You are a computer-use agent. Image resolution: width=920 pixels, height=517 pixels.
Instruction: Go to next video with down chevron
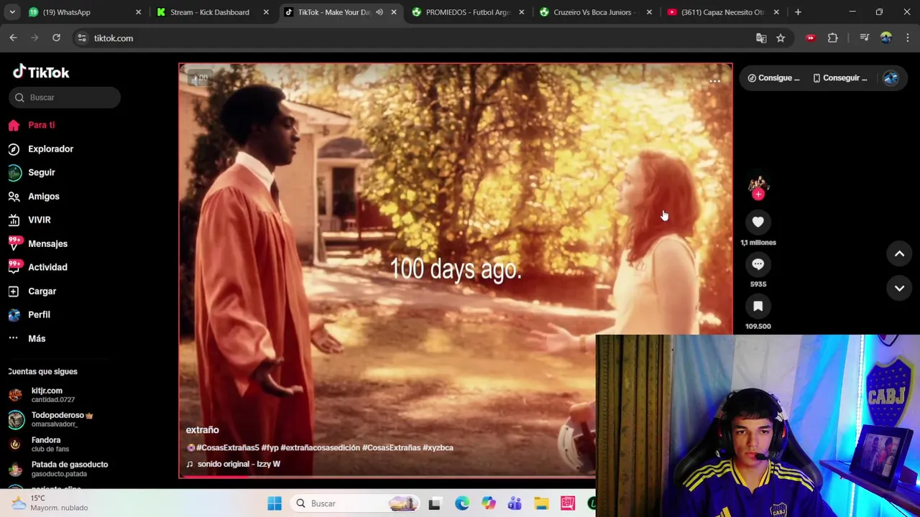click(899, 288)
